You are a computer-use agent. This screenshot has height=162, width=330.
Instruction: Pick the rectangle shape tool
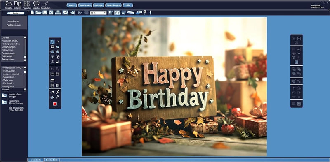click(52, 47)
